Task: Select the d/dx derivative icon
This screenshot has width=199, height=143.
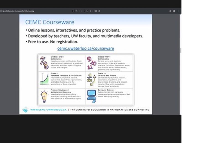Action: tap(91, 80)
